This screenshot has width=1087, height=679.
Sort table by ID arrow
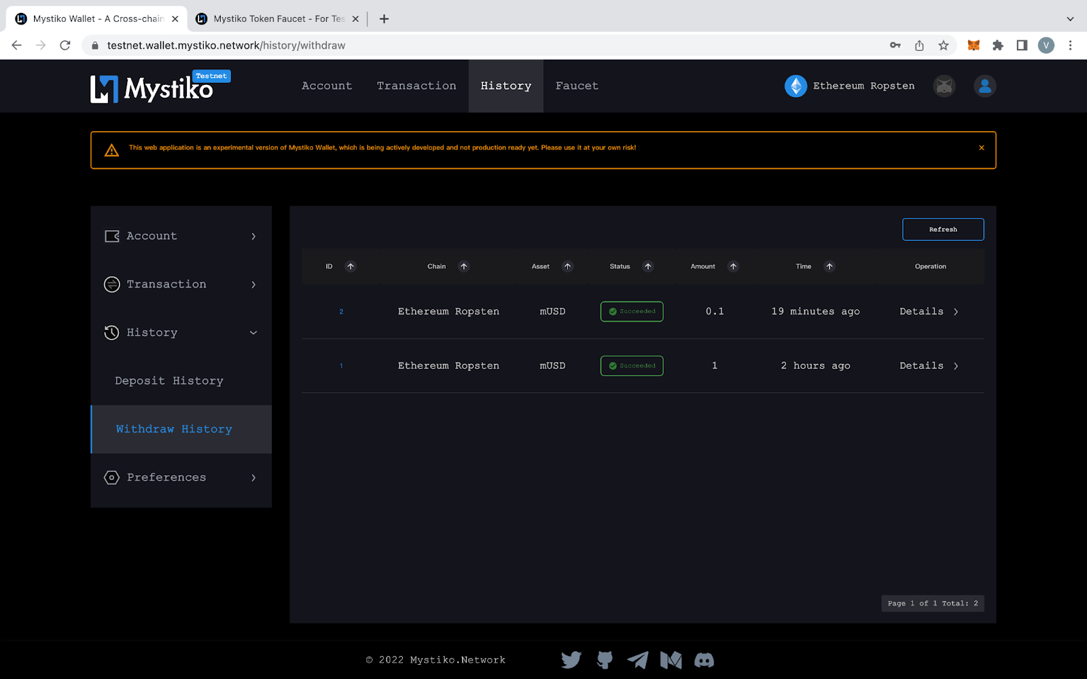tap(351, 266)
